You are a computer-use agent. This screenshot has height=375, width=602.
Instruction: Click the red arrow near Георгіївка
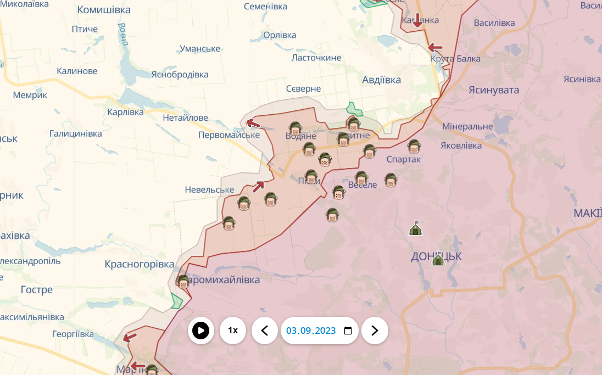(130, 338)
